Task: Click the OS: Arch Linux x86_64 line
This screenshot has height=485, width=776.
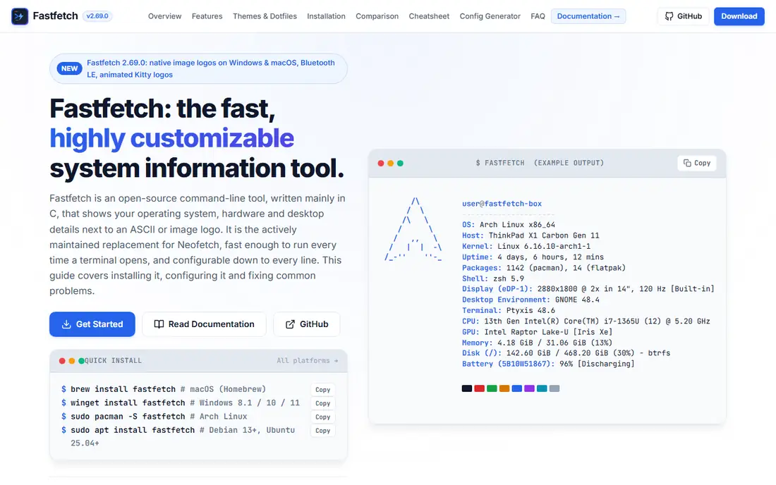Action: [x=508, y=224]
